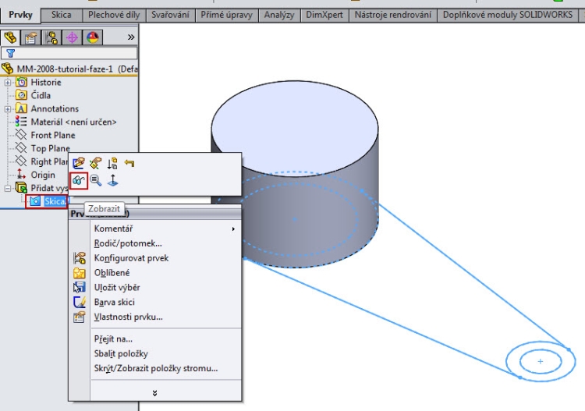Image resolution: width=585 pixels, height=411 pixels.
Task: Open the DimXpertManager crosshair tab
Action: (72, 37)
